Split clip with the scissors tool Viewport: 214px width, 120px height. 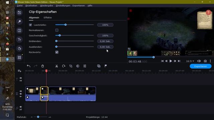57,66
